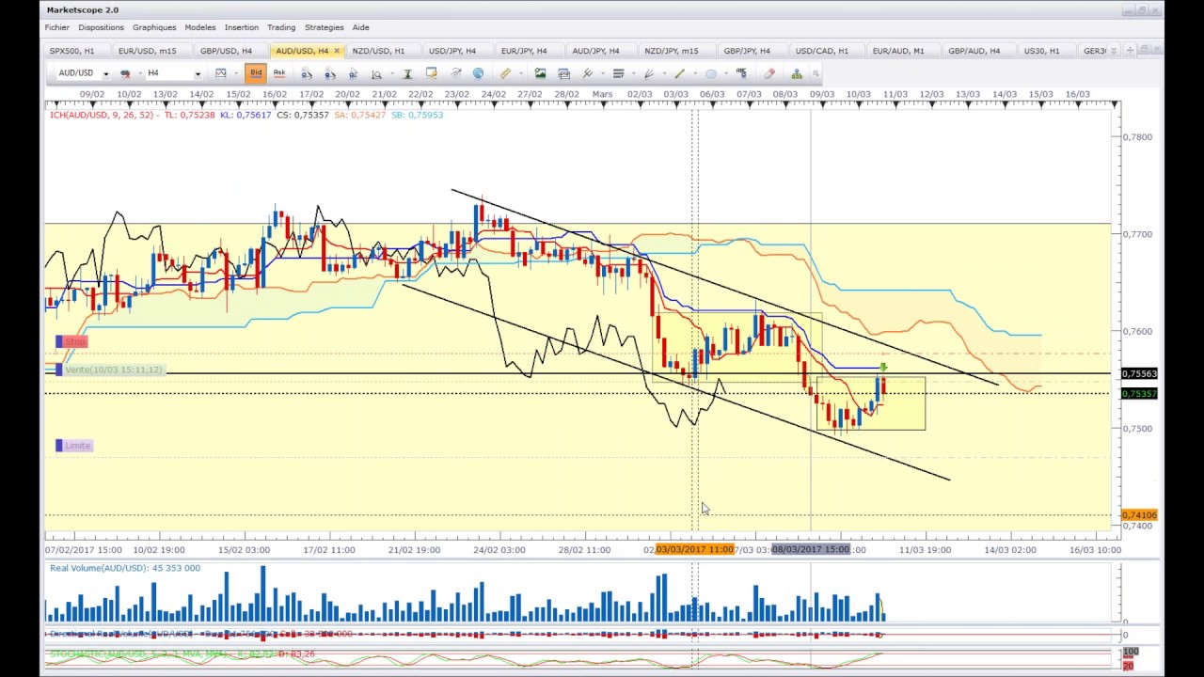
Task: Select the ABC text label tool
Action: pos(742,72)
